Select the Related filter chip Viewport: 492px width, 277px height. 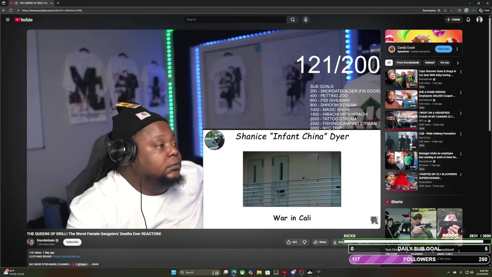tap(430, 63)
